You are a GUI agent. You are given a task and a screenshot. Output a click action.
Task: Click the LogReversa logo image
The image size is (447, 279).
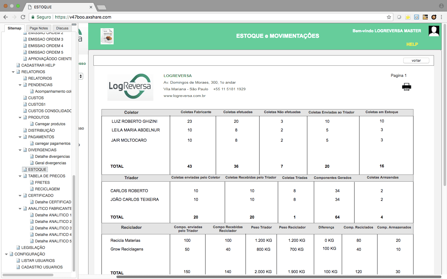click(130, 86)
